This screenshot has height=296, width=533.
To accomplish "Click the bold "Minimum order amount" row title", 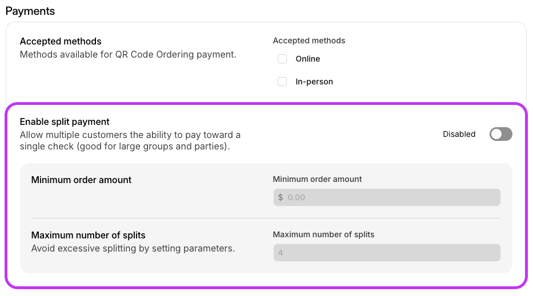I will 81,180.
